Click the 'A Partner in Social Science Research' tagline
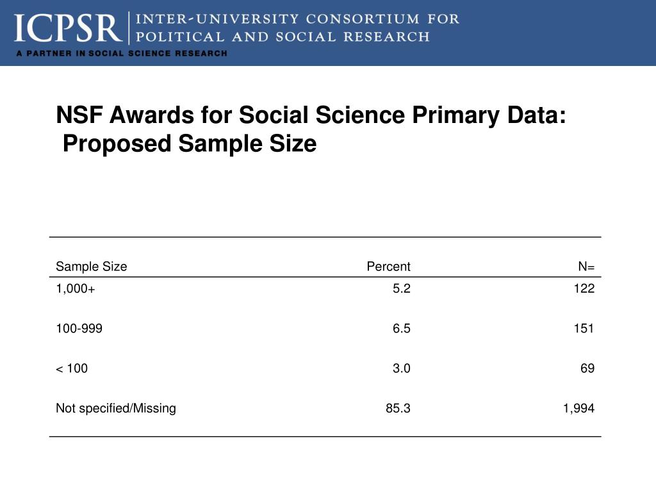The width and height of the screenshot is (656, 492). [122, 54]
